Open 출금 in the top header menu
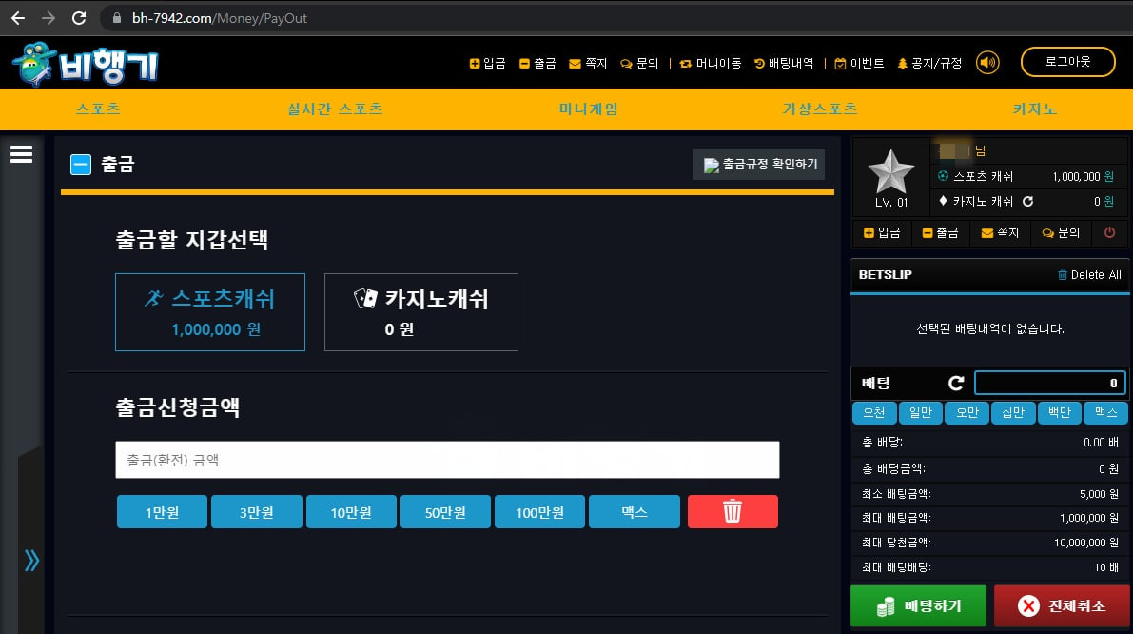 537,64
